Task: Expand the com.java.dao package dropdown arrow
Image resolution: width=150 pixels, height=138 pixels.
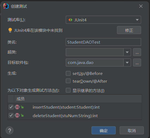Action: point(127,63)
